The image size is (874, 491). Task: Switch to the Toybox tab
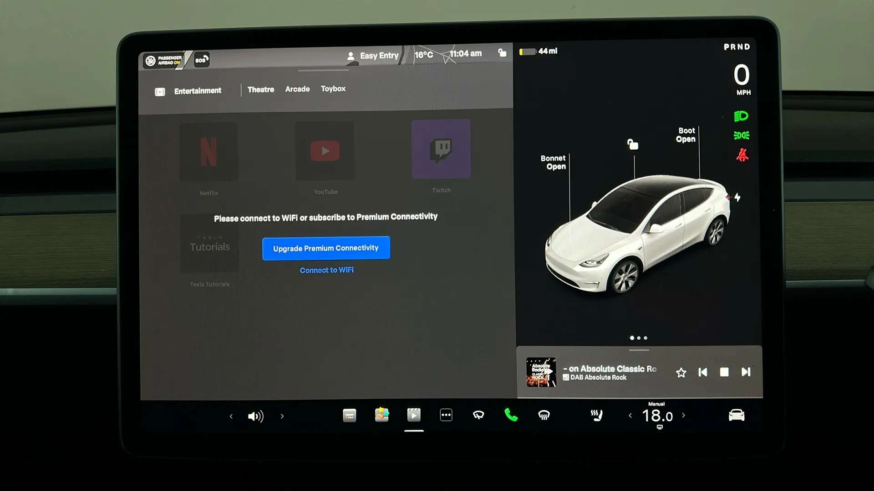click(x=333, y=89)
